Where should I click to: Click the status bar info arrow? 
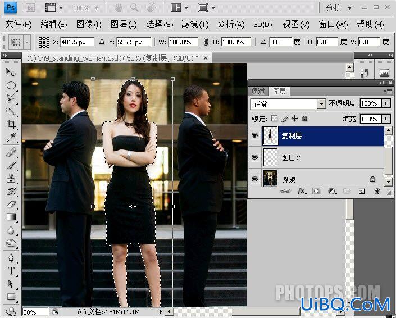(161, 312)
